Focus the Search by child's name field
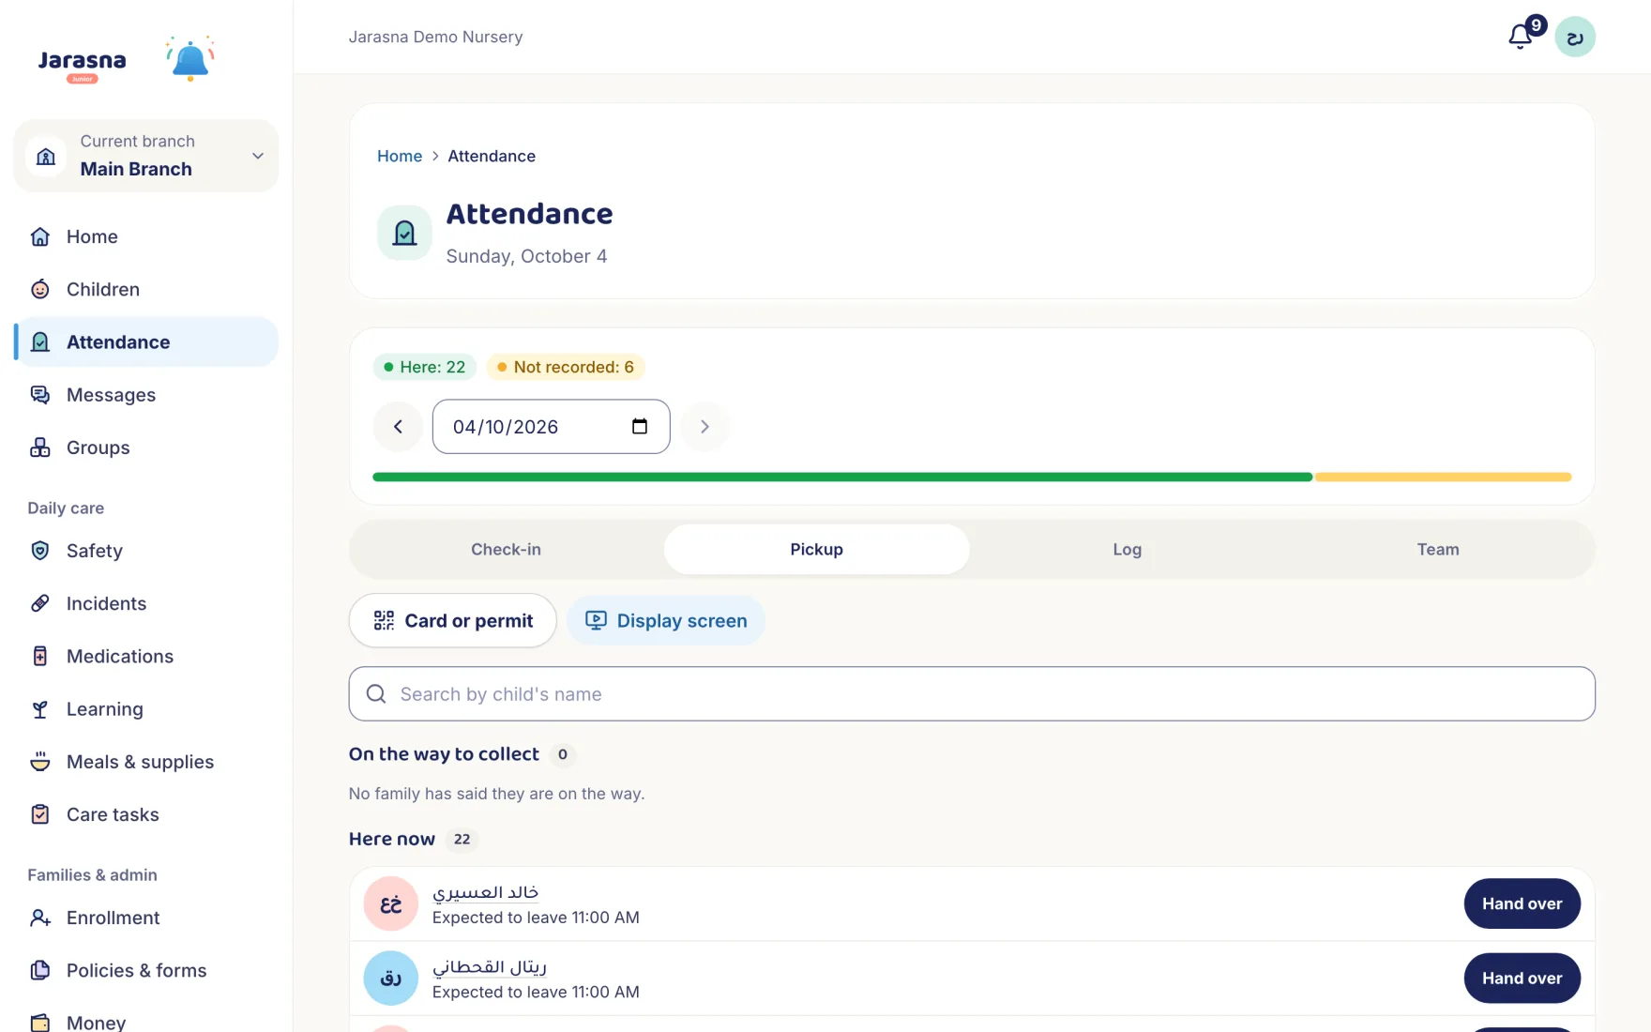 pos(972,693)
